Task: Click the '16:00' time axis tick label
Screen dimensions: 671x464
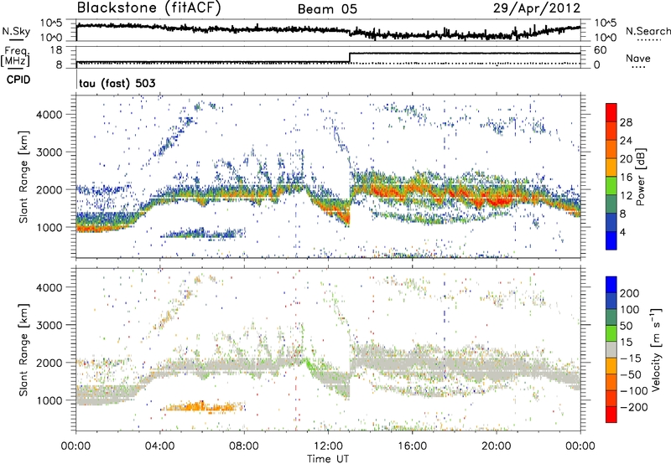Action: (412, 446)
